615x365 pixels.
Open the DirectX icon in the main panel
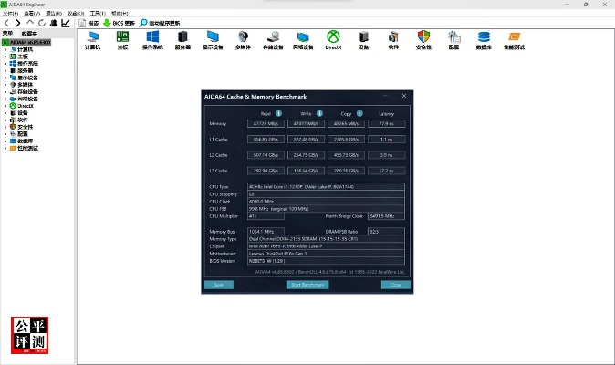pyautogui.click(x=333, y=38)
